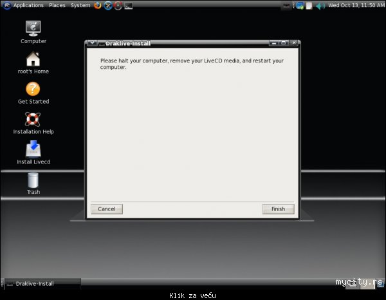Minimize the Draklive-Install window
Viewport: 386px width, 300px height.
274,43
